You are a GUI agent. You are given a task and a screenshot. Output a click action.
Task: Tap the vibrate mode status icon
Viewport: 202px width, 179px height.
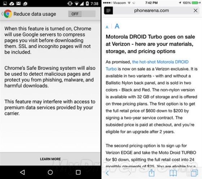(x=70, y=3)
